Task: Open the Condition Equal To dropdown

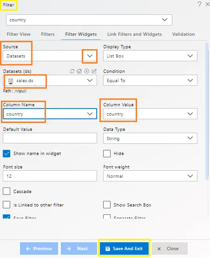Action: point(150,80)
